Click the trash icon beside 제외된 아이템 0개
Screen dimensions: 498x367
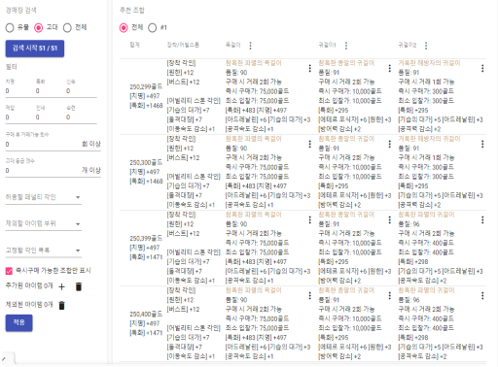(61, 305)
